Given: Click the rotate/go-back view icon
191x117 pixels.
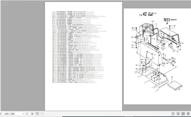Looking at the screenshot, I should click(37, 114).
